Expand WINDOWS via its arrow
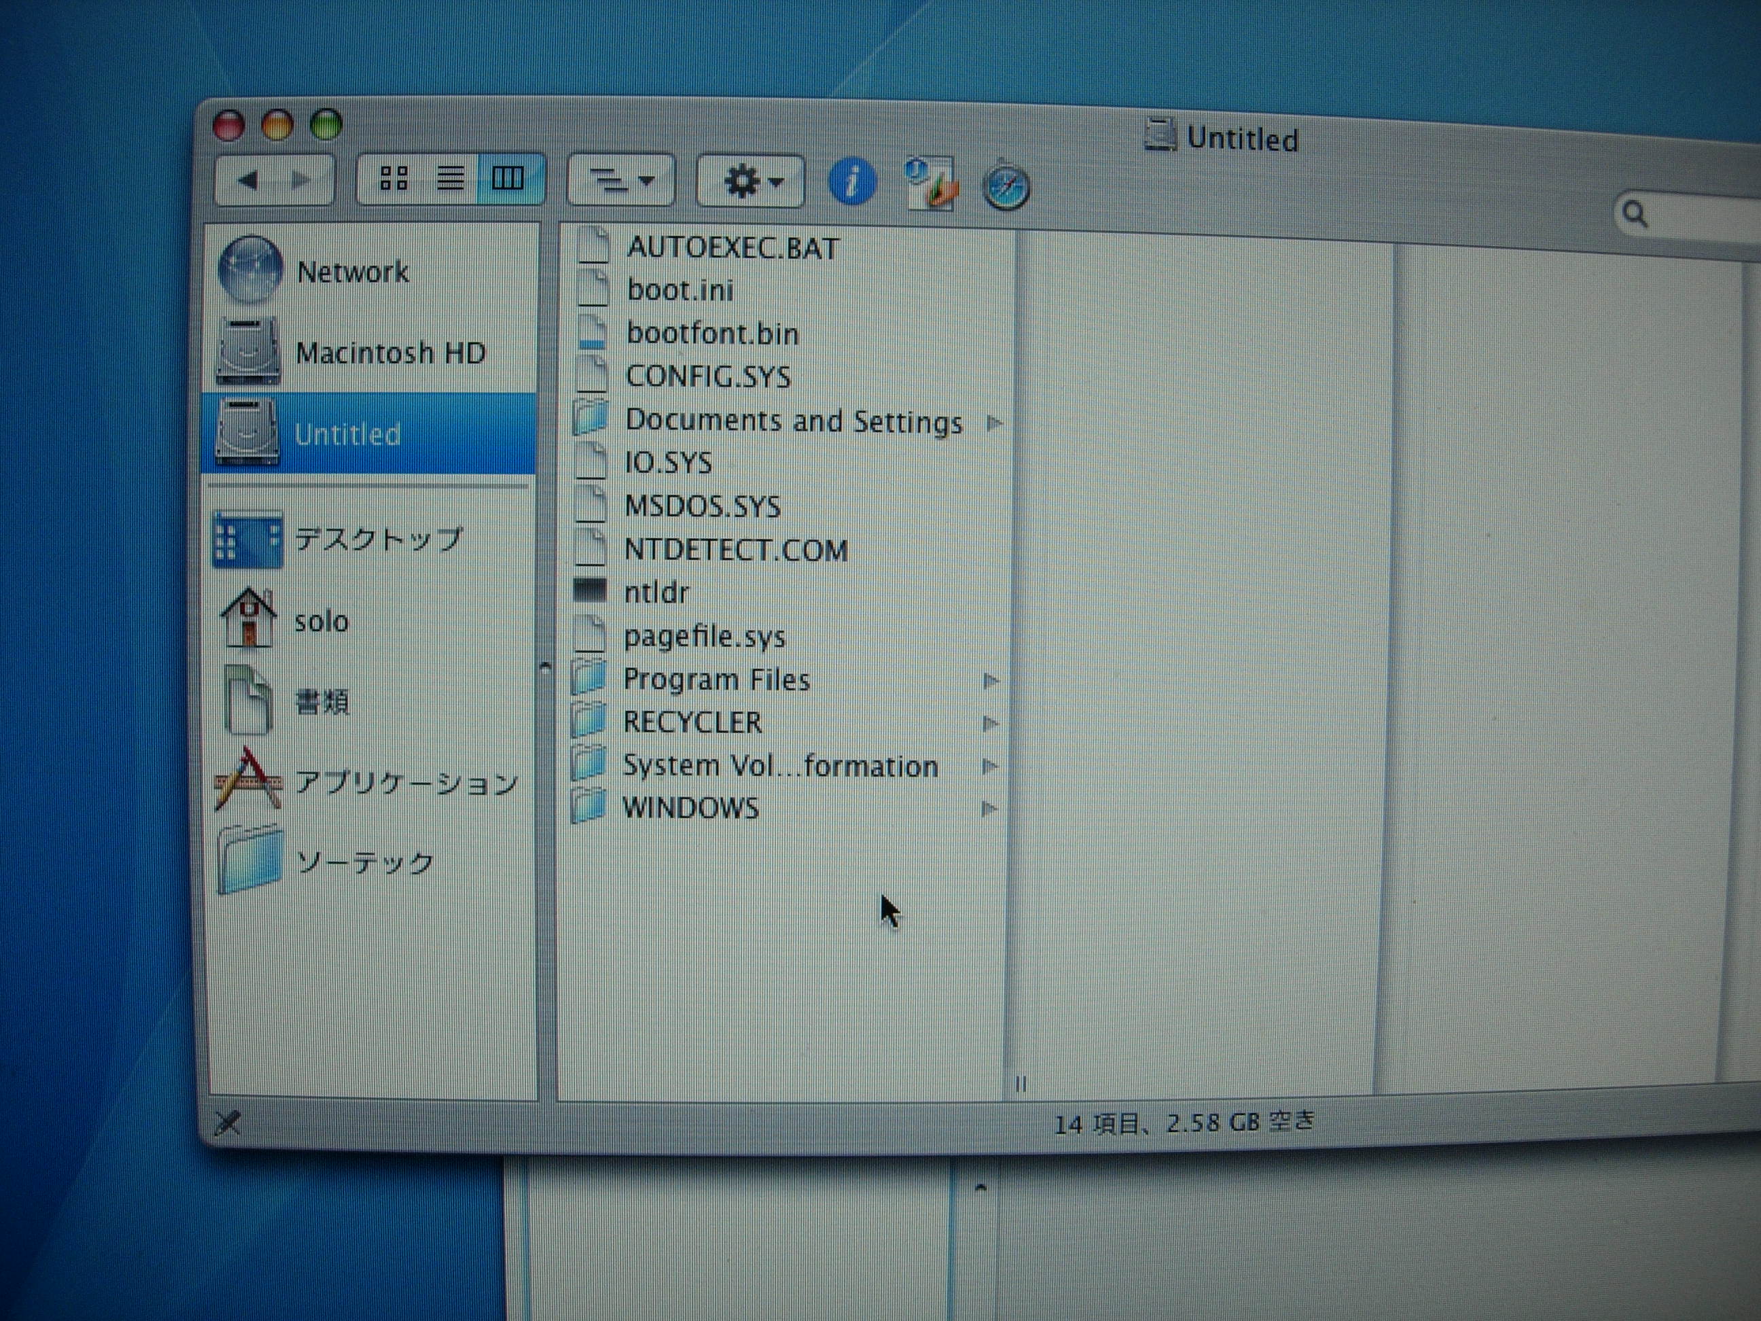The width and height of the screenshot is (1761, 1321). point(989,809)
